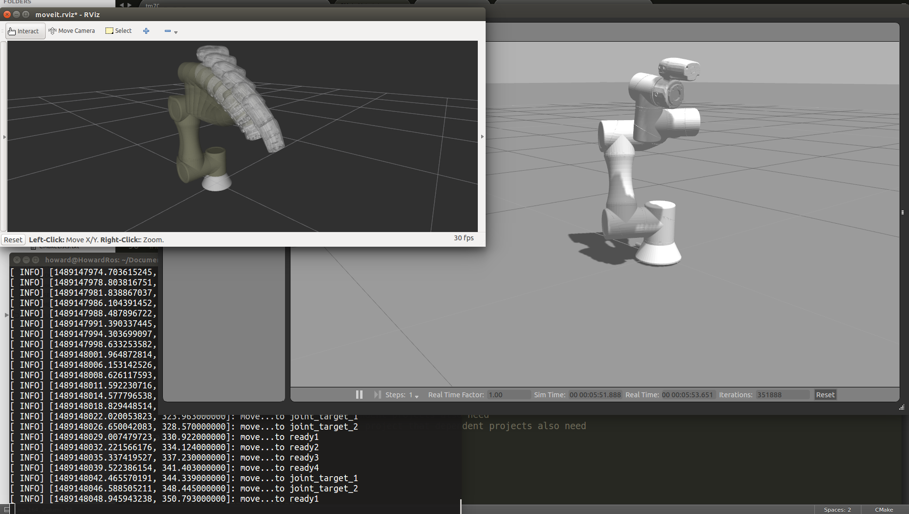Click the Spaces: 2 indentation setting
This screenshot has width=909, height=514.
tap(837, 510)
